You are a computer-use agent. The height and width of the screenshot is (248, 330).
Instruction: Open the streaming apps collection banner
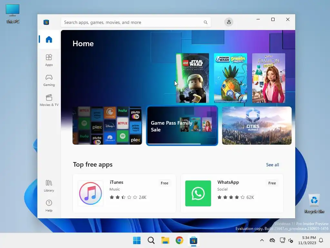coord(107,126)
